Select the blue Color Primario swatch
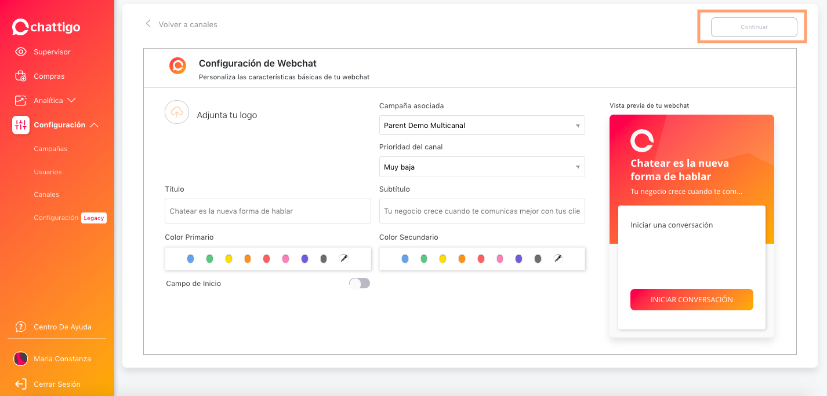Screen dimensions: 827x396 click(191, 259)
